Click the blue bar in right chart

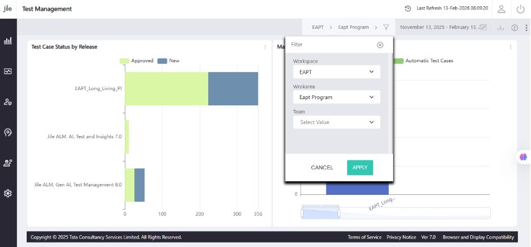(357, 188)
